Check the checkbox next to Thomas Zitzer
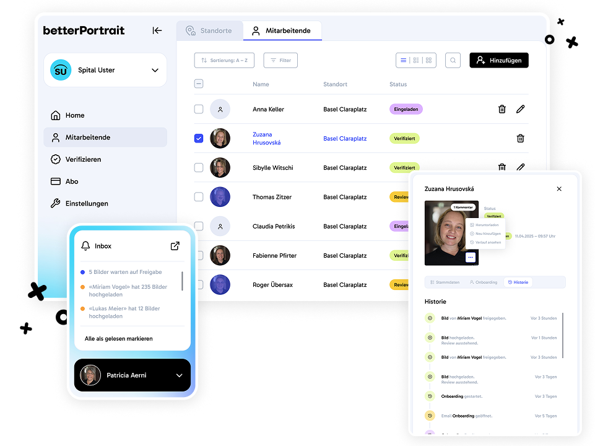The width and height of the screenshot is (595, 446). 199,197
